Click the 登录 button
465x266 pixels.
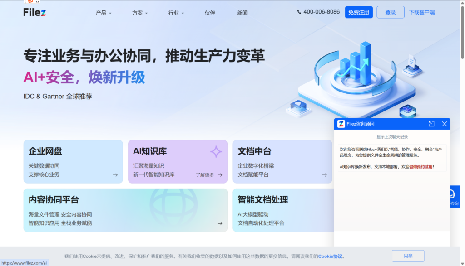390,12
